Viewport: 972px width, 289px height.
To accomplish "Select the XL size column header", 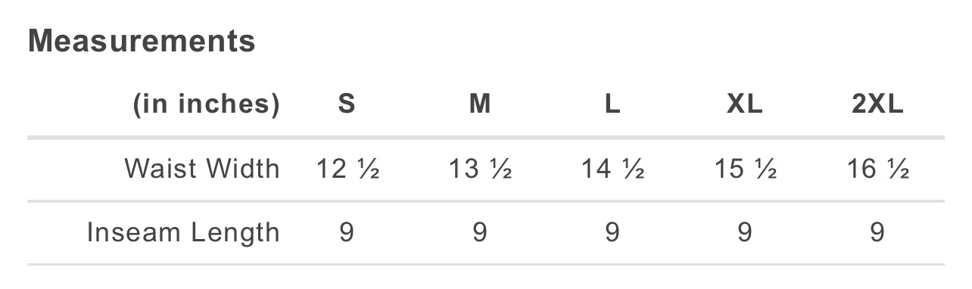I will [745, 104].
